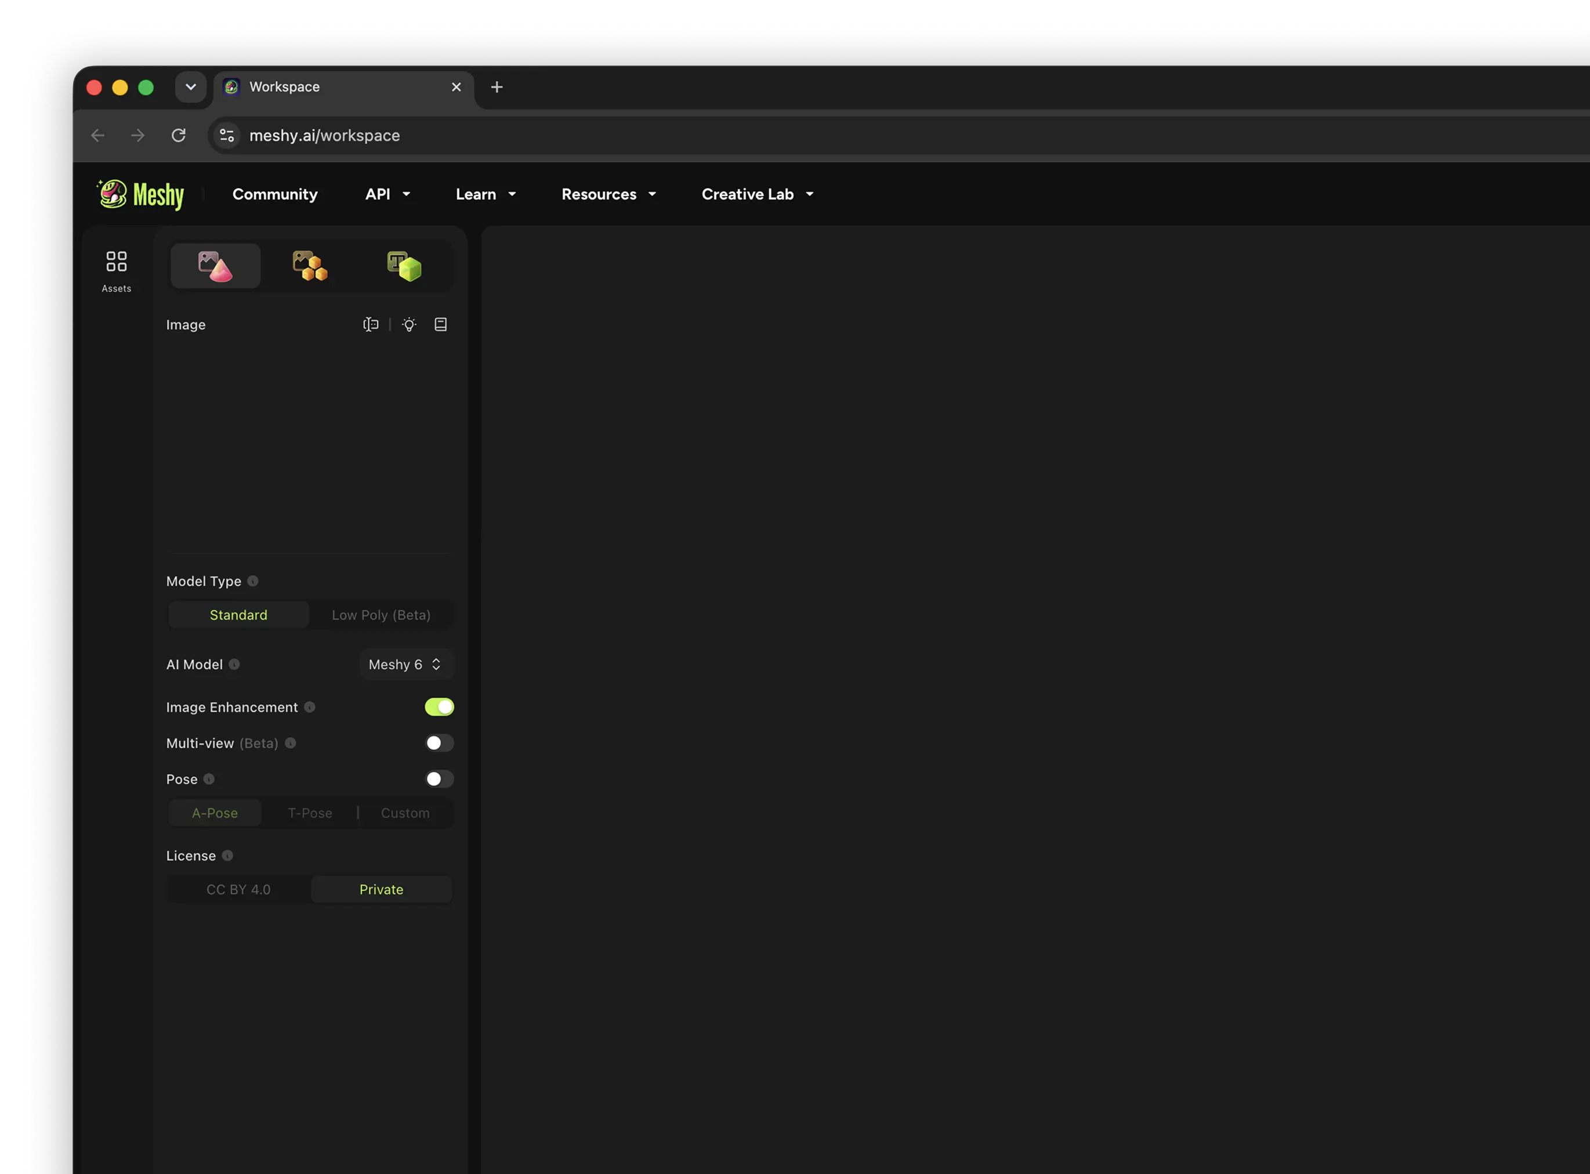Select Standard model type
This screenshot has width=1590, height=1174.
pyautogui.click(x=239, y=615)
